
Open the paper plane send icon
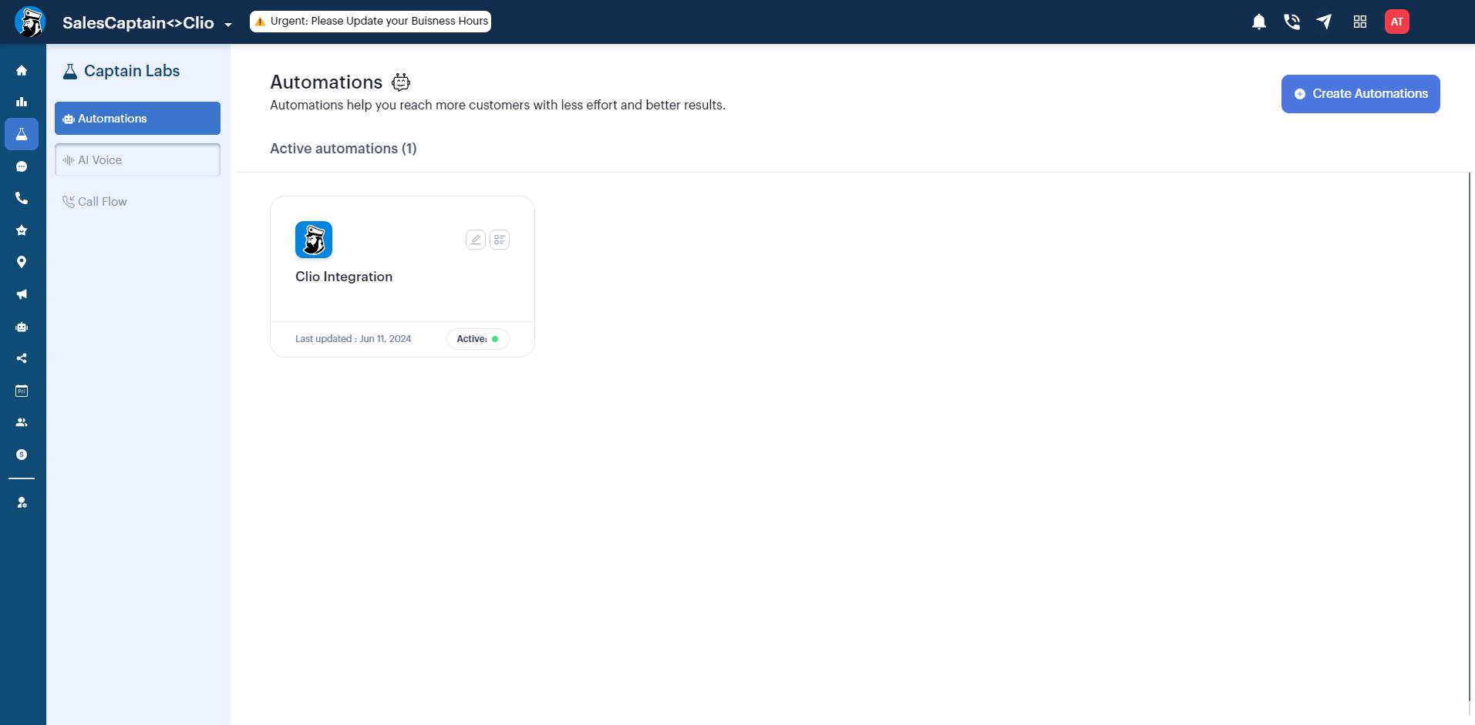1324,22
